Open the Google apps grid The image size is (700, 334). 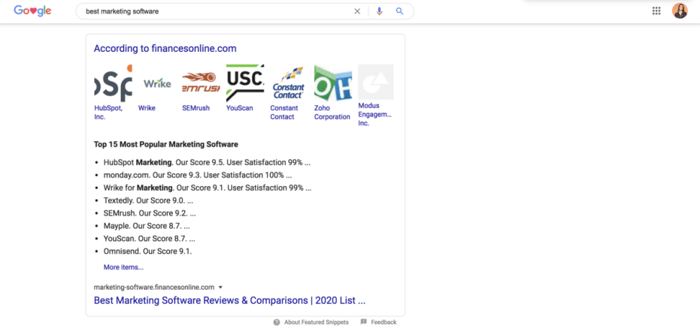coord(656,11)
